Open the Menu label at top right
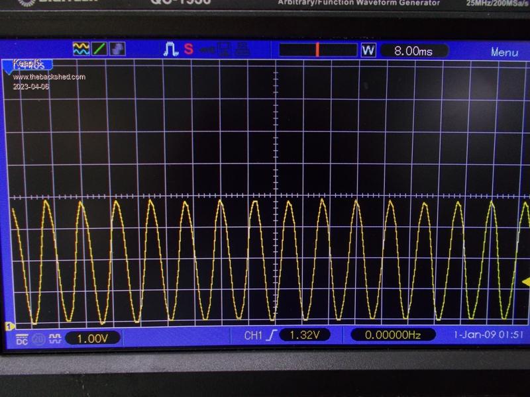Image resolution: width=530 pixels, height=397 pixels. coord(504,52)
